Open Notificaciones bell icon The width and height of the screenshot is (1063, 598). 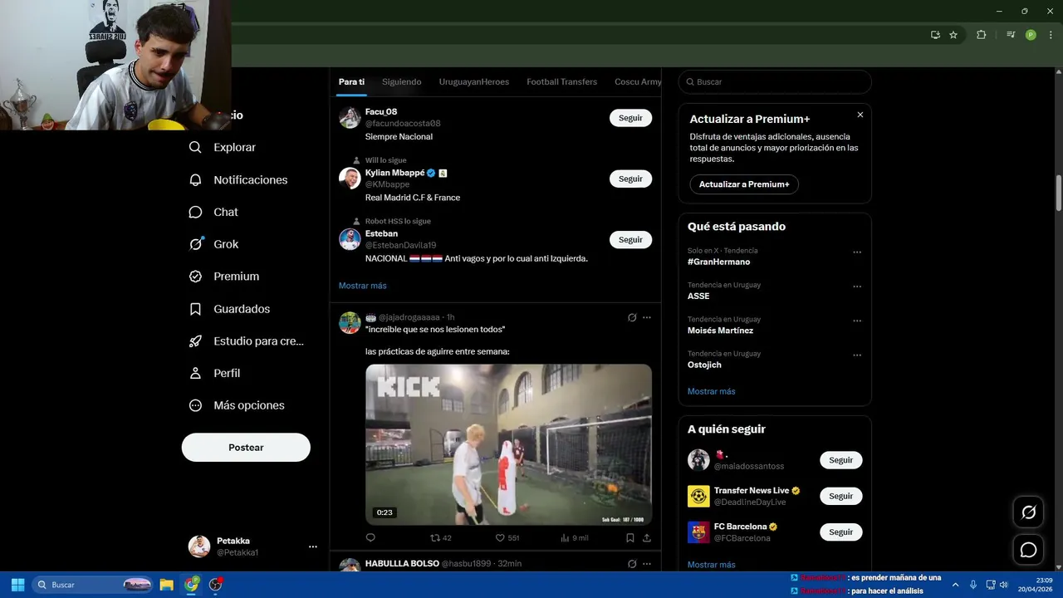[195, 180]
